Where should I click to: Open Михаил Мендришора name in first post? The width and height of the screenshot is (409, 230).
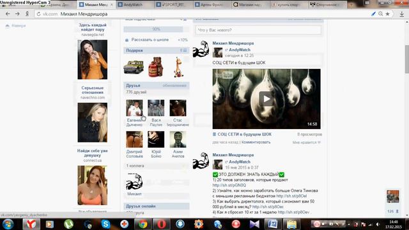click(233, 43)
